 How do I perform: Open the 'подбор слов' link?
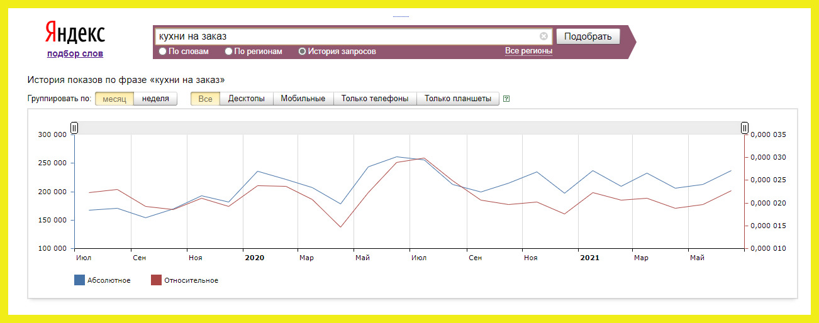75,53
